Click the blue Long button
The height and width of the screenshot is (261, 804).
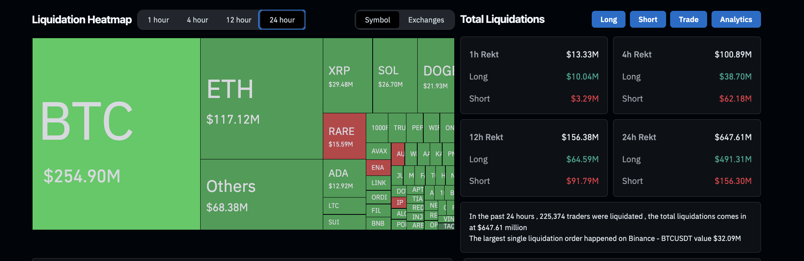pos(608,19)
